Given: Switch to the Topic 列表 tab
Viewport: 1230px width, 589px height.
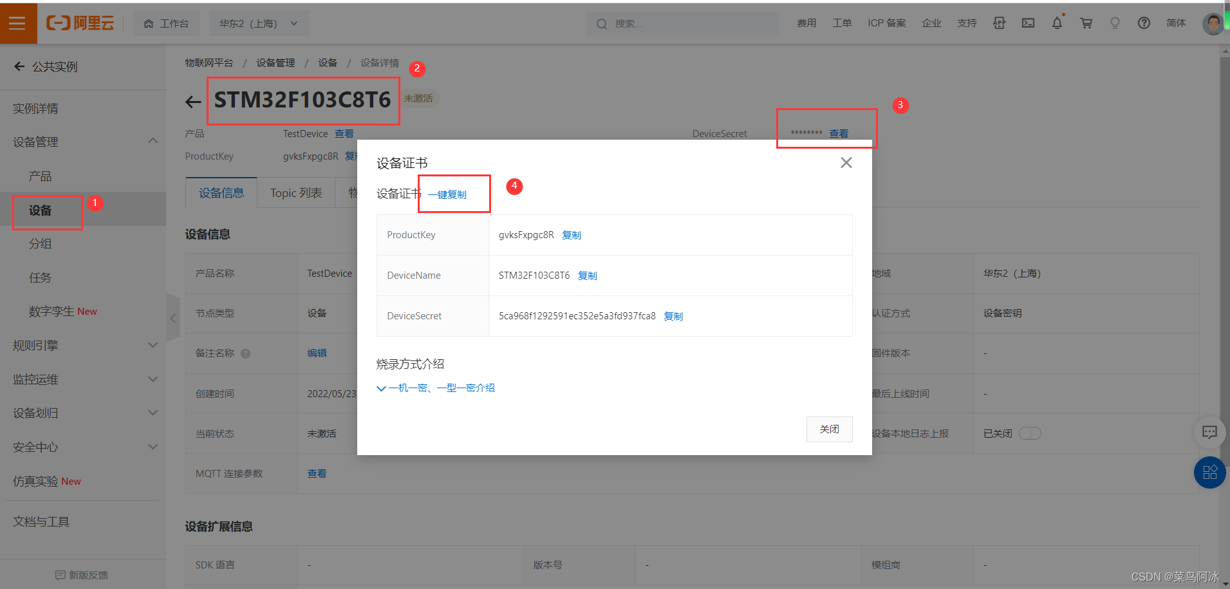Looking at the screenshot, I should pyautogui.click(x=295, y=192).
